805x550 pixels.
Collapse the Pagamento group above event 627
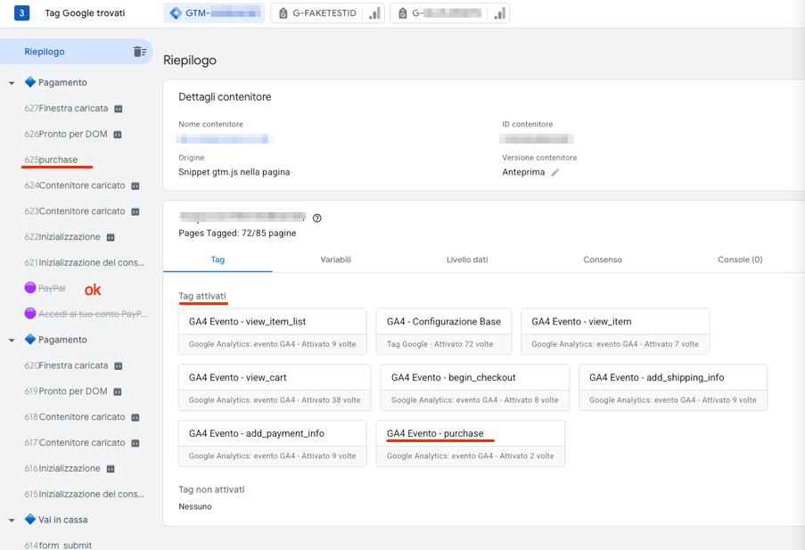(12, 83)
